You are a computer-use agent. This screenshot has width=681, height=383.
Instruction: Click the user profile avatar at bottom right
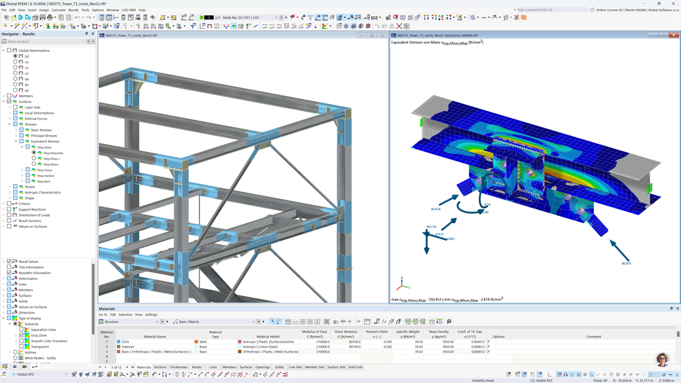(661, 359)
